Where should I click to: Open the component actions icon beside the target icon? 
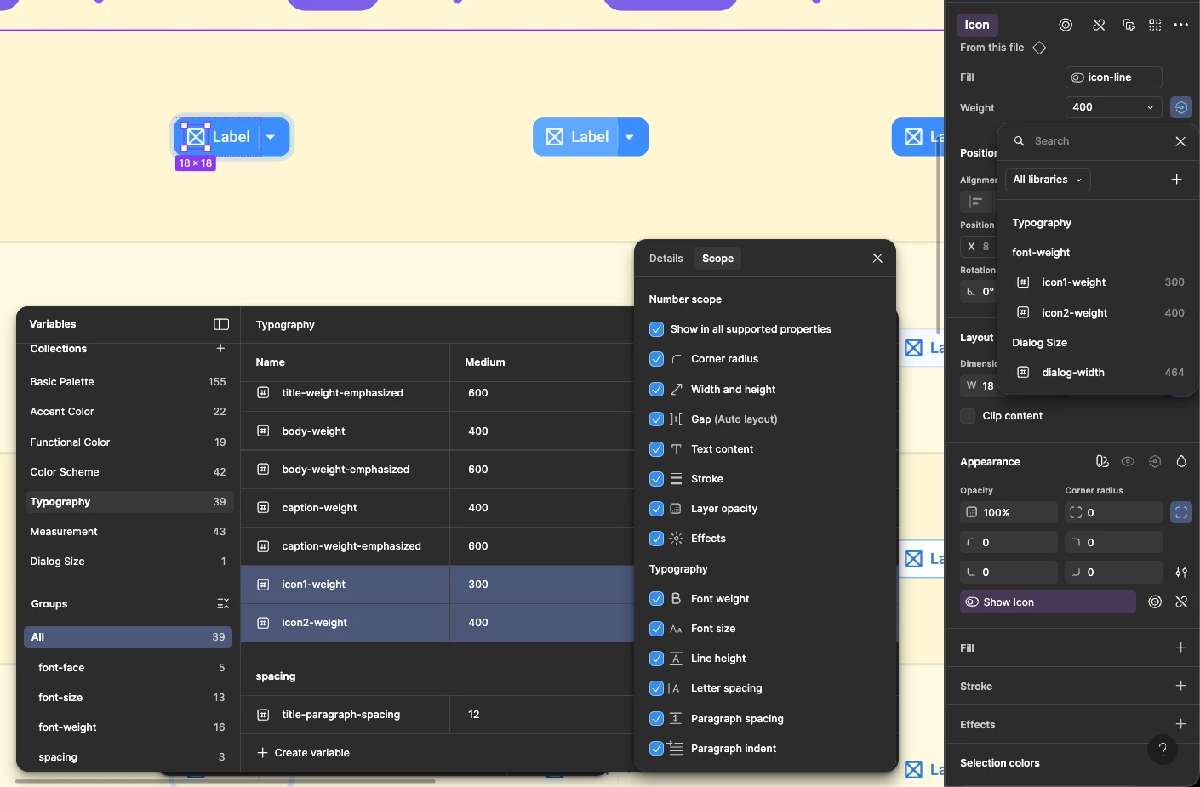point(1129,25)
